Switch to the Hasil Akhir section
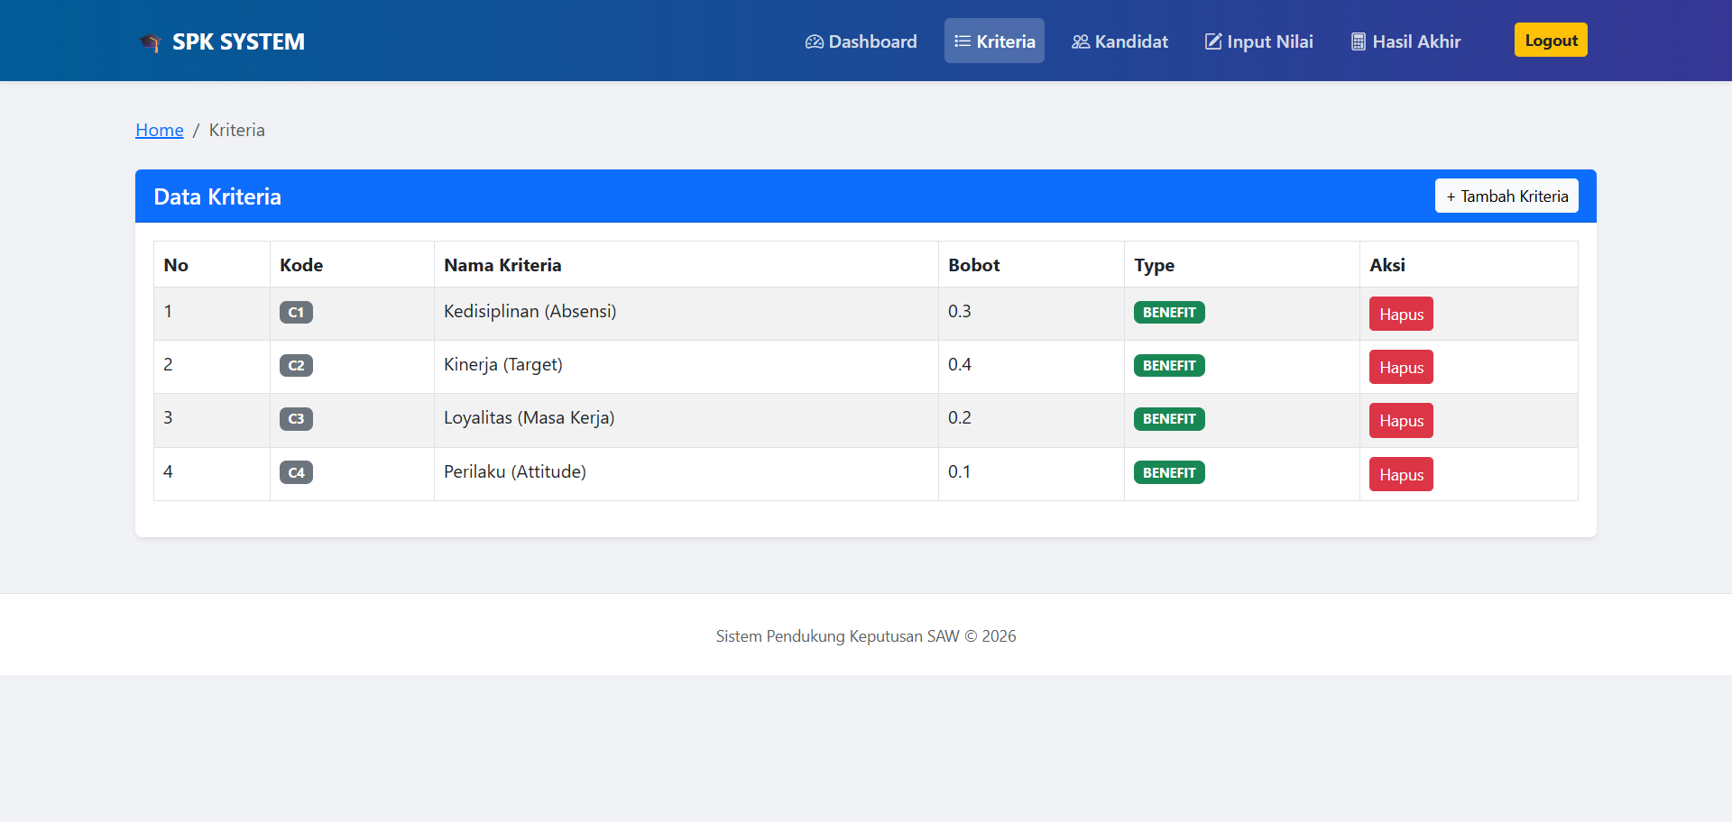This screenshot has height=822, width=1732. coord(1405,41)
